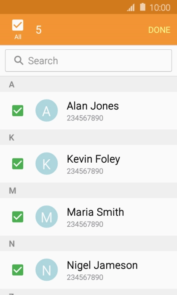Select the Alan Jones contact name

[93, 106]
